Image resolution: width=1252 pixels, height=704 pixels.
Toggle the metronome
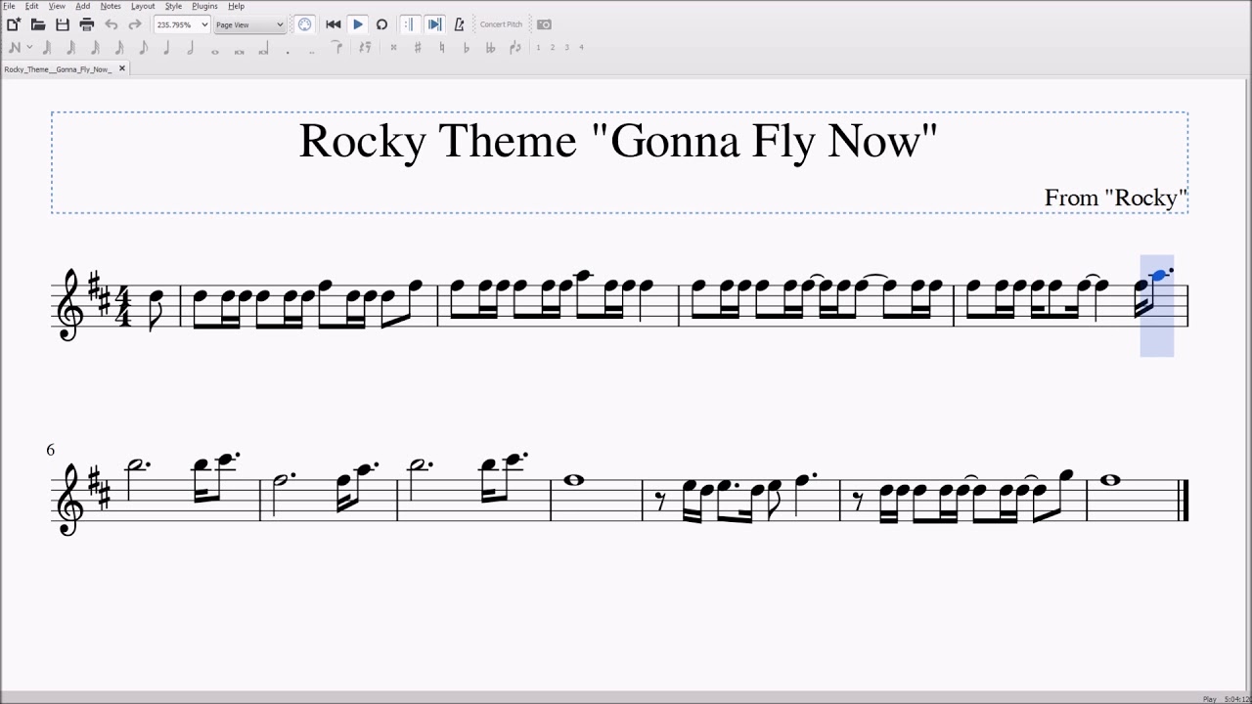pyautogui.click(x=459, y=24)
